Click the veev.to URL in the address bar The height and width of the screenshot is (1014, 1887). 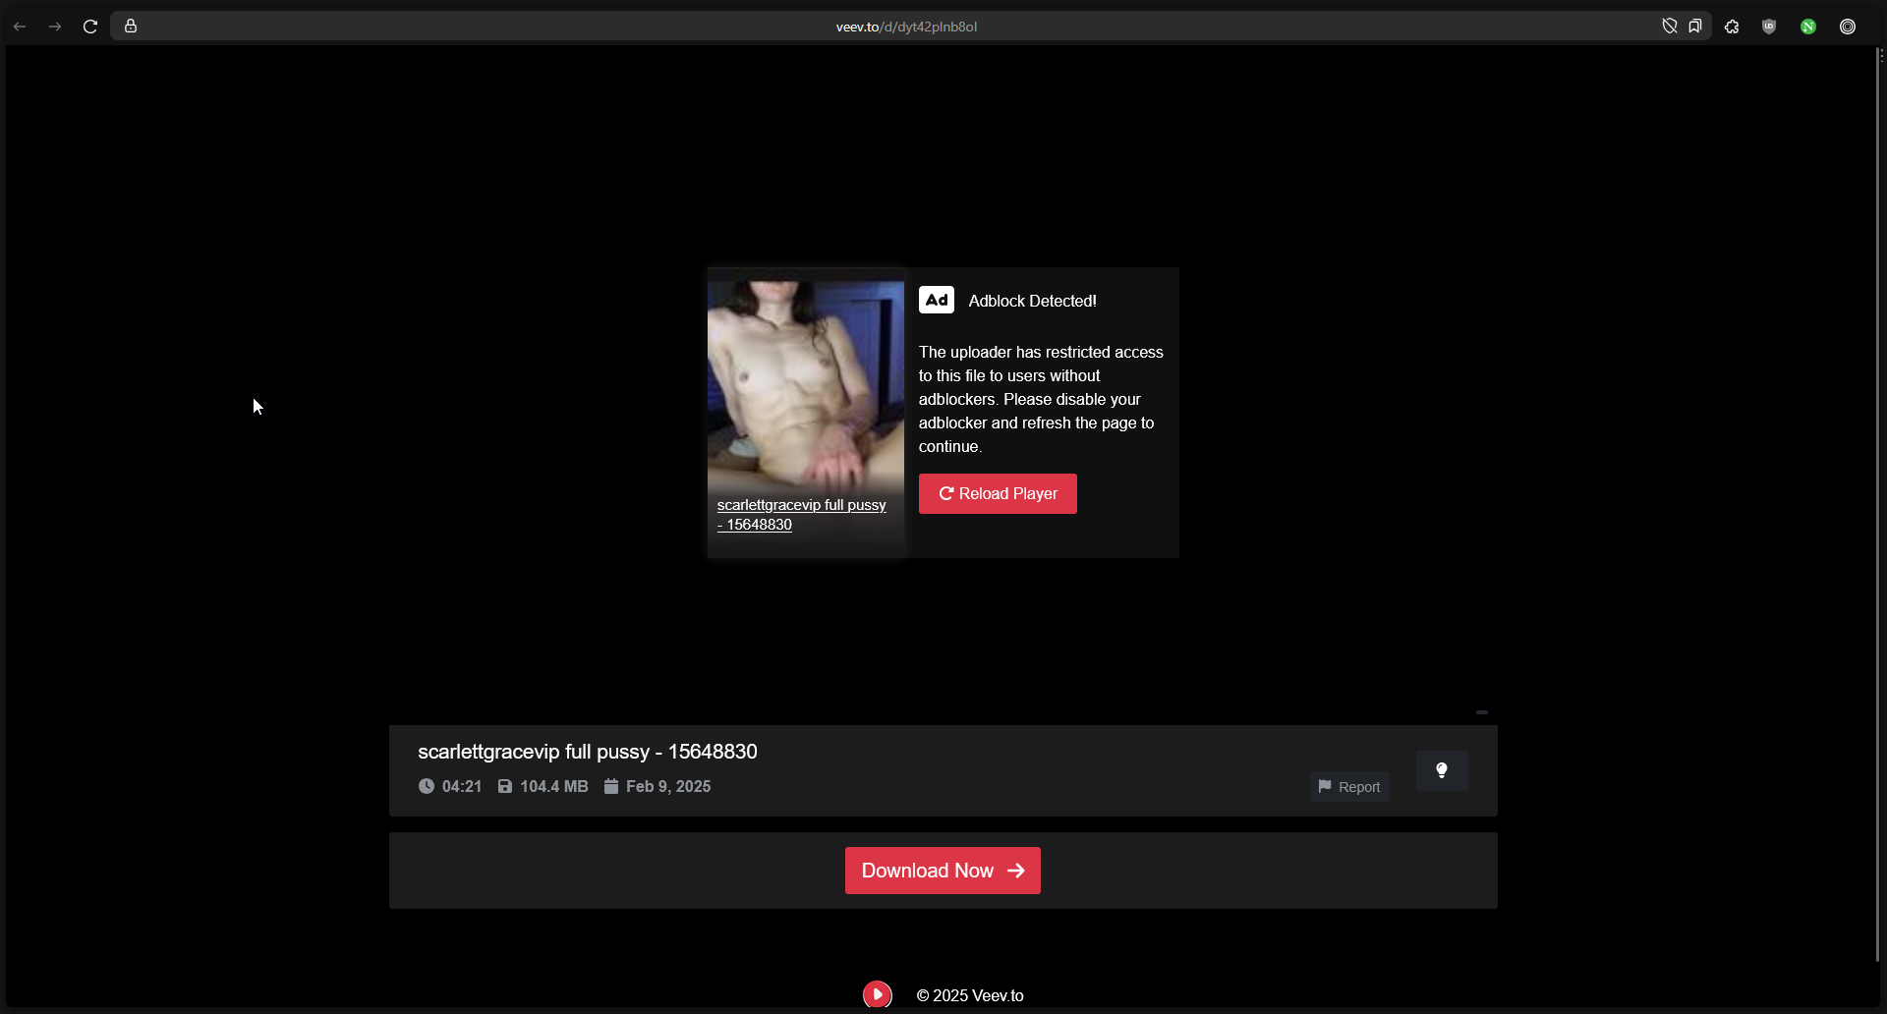pyautogui.click(x=906, y=27)
